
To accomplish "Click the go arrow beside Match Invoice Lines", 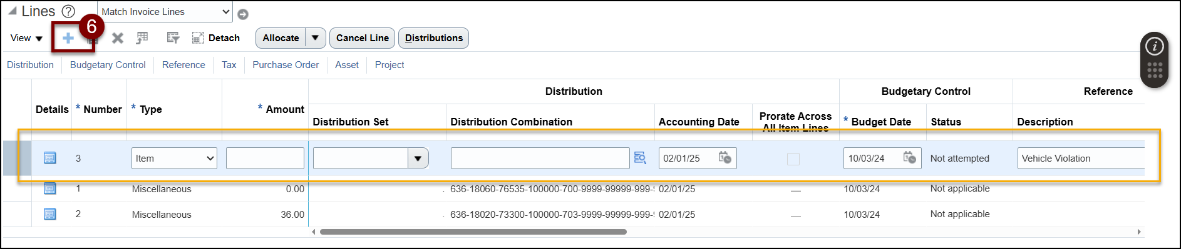I will tap(243, 14).
